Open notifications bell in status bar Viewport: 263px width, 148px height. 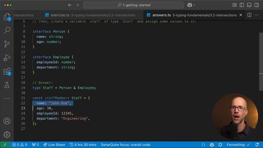point(257,145)
